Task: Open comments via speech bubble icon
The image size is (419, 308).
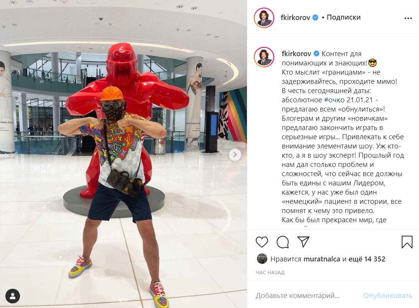Action: pyautogui.click(x=283, y=242)
